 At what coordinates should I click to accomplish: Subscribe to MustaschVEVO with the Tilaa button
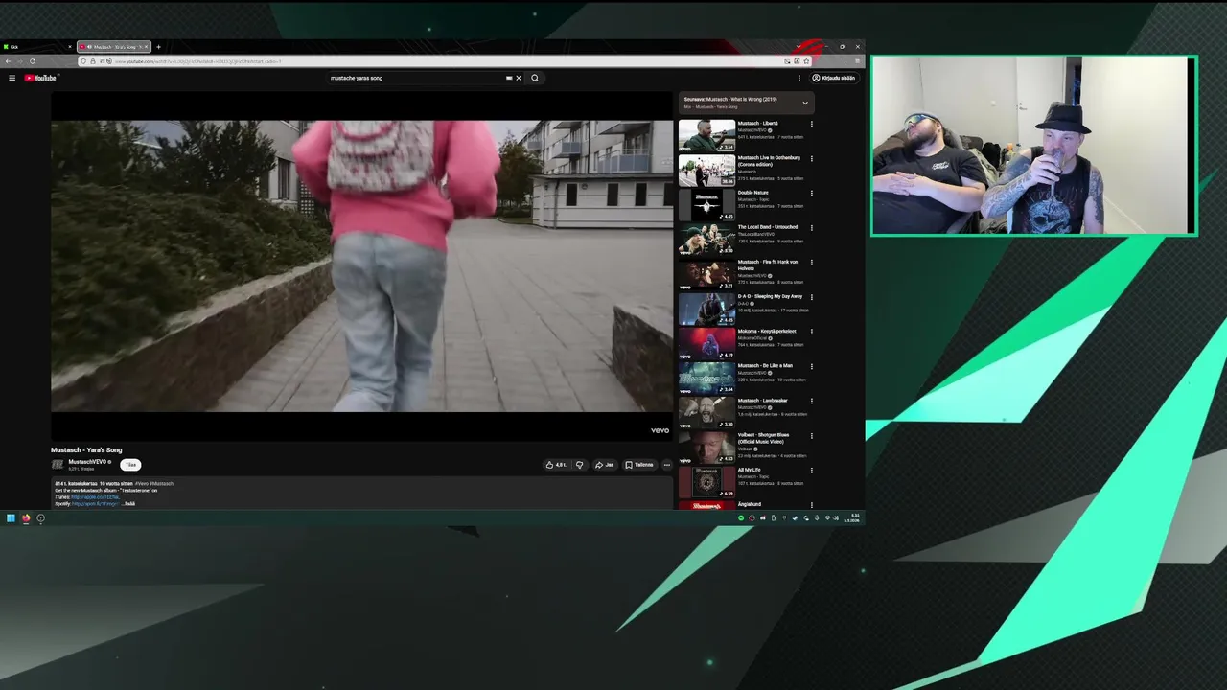[130, 465]
